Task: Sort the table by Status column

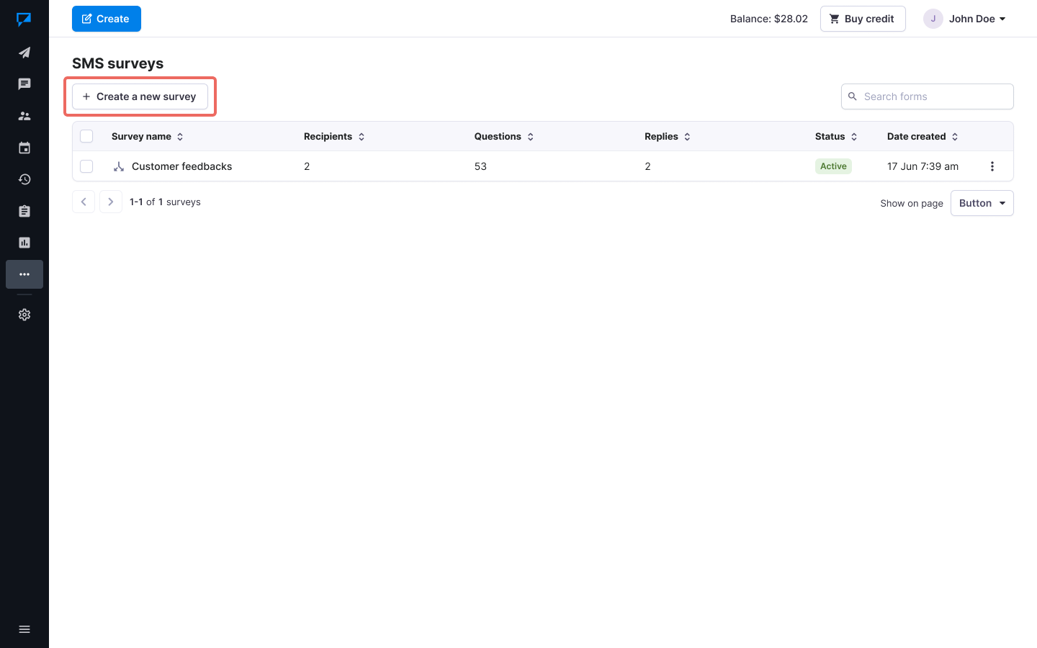Action: 854,136
